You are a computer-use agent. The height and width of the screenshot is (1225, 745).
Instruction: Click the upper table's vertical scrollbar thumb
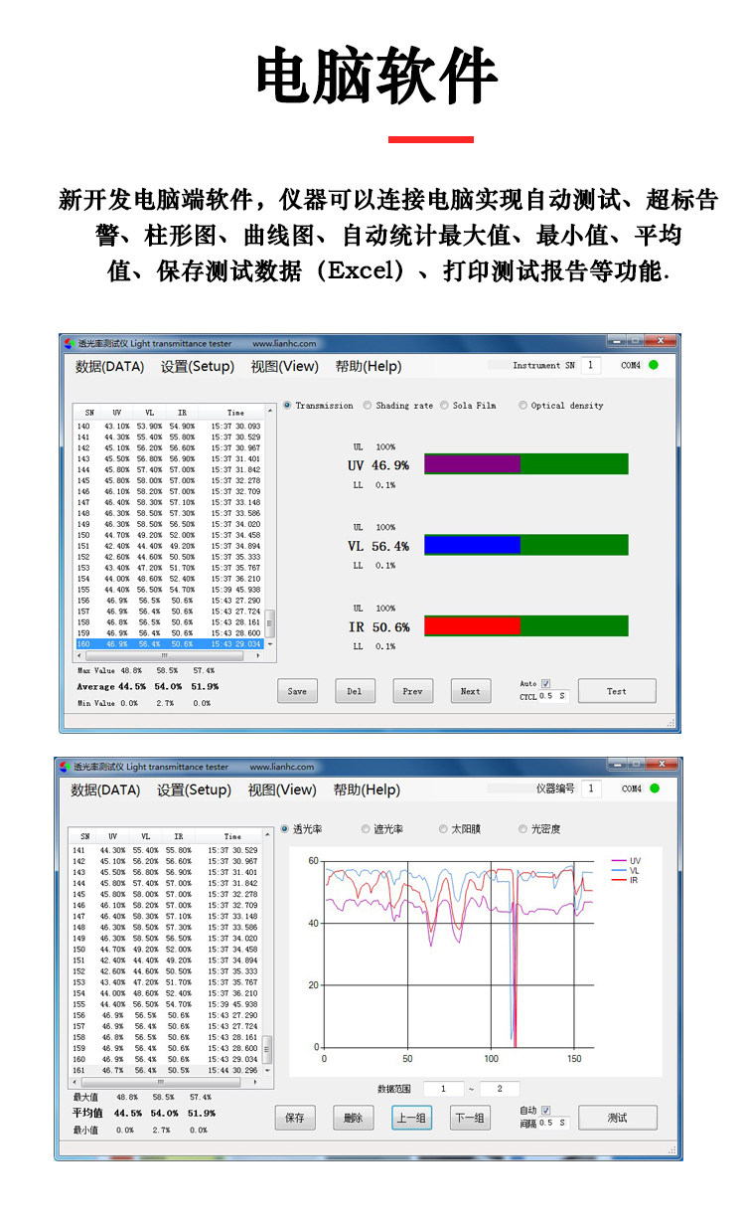pyautogui.click(x=269, y=623)
